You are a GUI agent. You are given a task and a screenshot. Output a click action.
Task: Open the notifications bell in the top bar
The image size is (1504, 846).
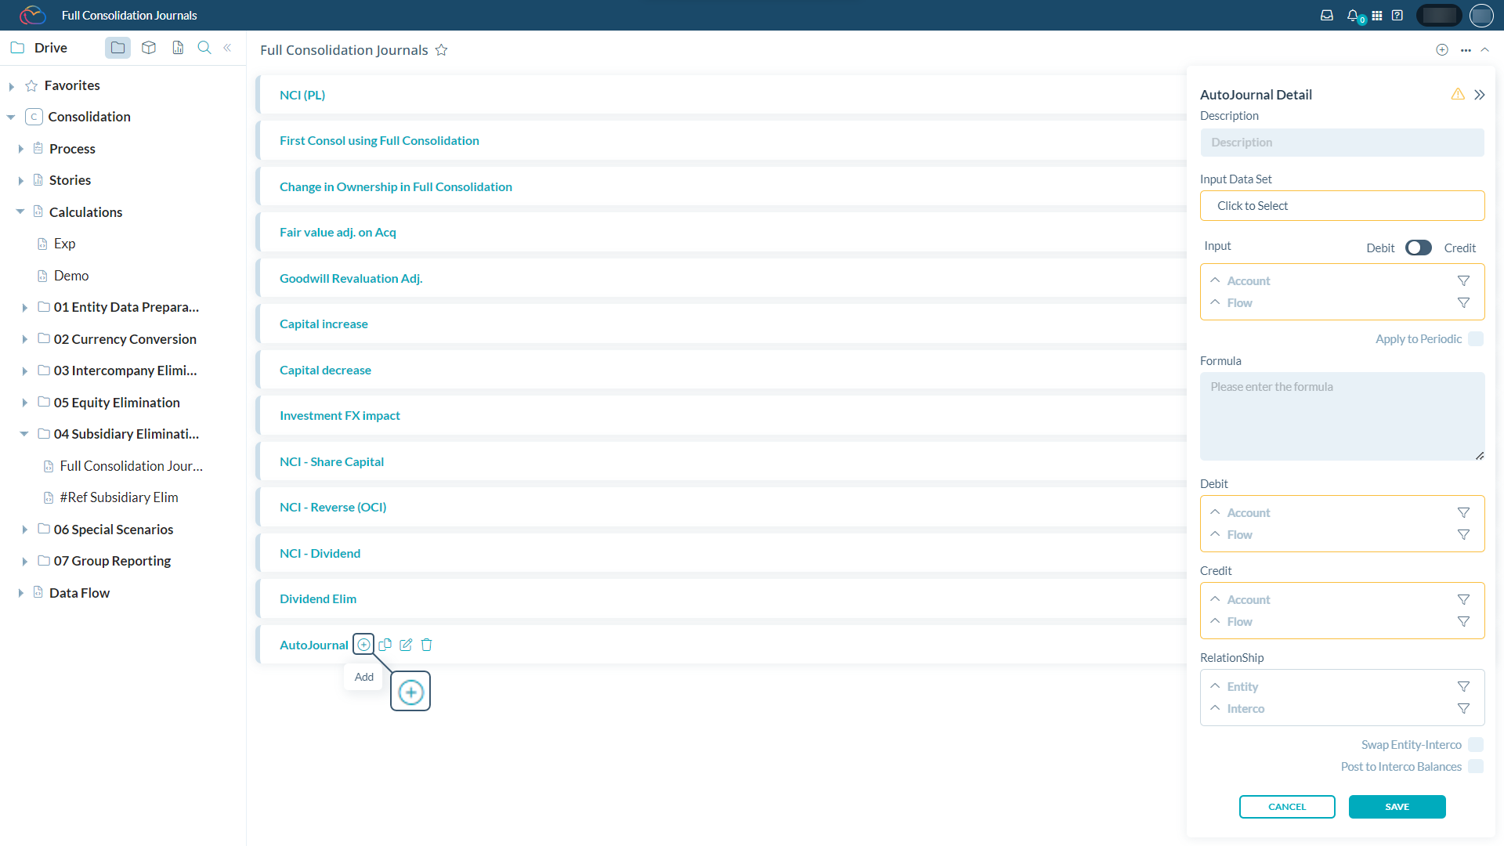(x=1352, y=15)
